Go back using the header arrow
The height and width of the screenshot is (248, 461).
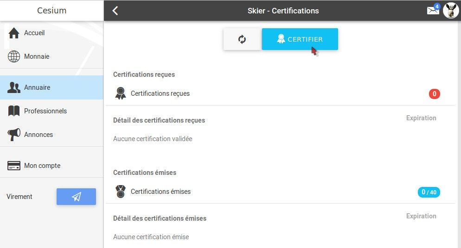point(115,11)
